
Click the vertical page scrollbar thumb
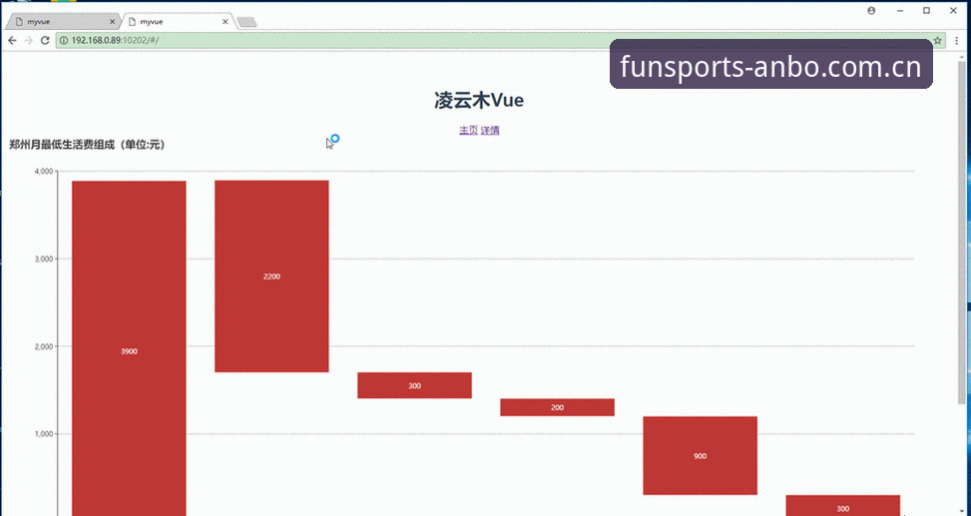point(962,233)
